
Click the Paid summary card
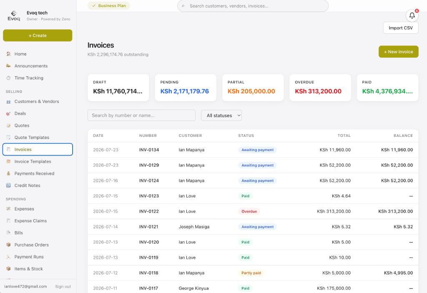pos(387,88)
